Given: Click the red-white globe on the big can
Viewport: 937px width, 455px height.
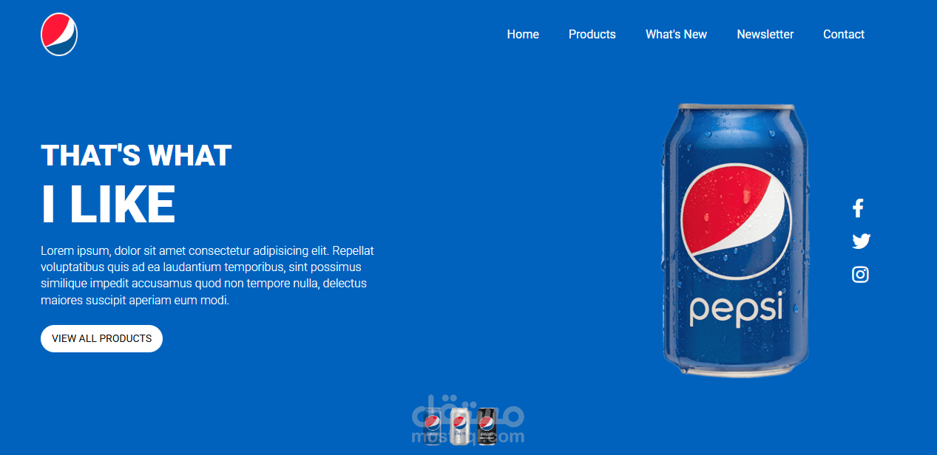Looking at the screenshot, I should click(x=736, y=221).
